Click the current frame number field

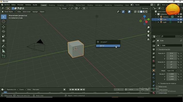point(119,90)
